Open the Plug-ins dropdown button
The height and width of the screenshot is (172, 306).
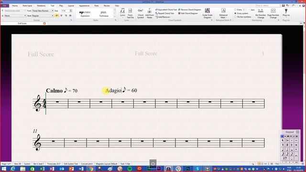tap(286, 13)
